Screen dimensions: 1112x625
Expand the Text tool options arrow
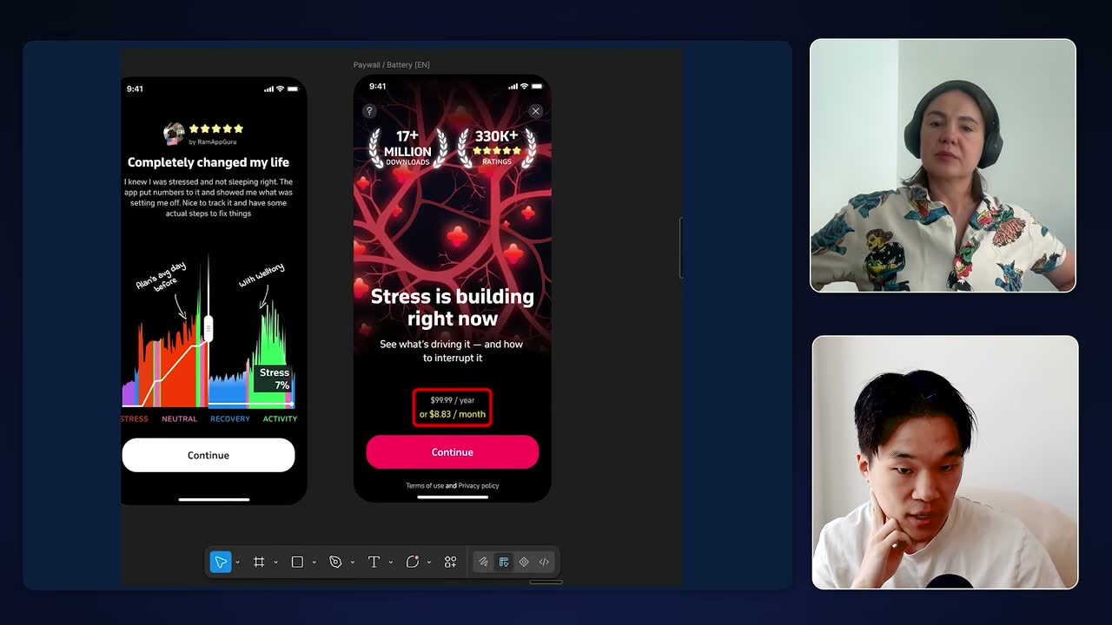click(x=390, y=562)
